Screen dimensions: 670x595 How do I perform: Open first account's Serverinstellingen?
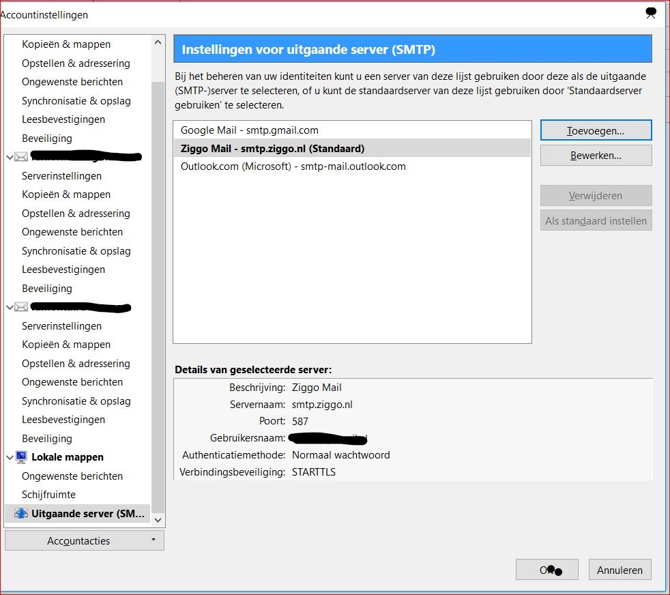[x=62, y=175]
